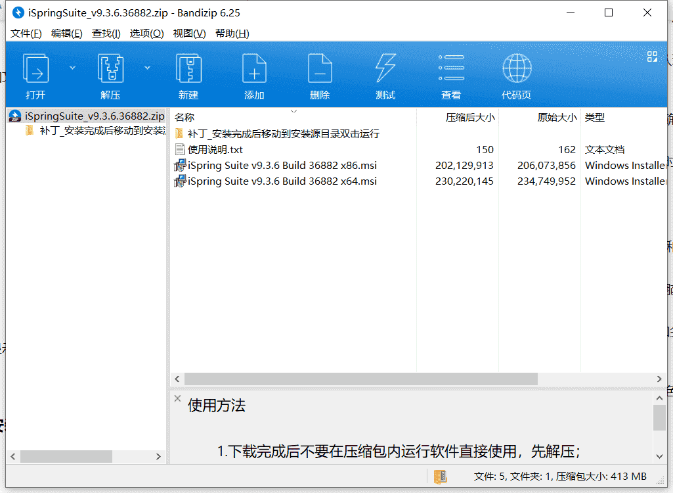Click the original size 234,749,952 cell

[x=546, y=181]
